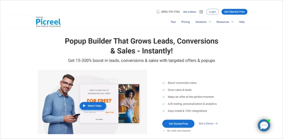Call the (855) 776-7763 phone link
This screenshot has height=139, width=283.
pos(170,12)
